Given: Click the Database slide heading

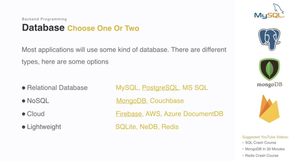Looking at the screenshot, I should pyautogui.click(x=43, y=28).
